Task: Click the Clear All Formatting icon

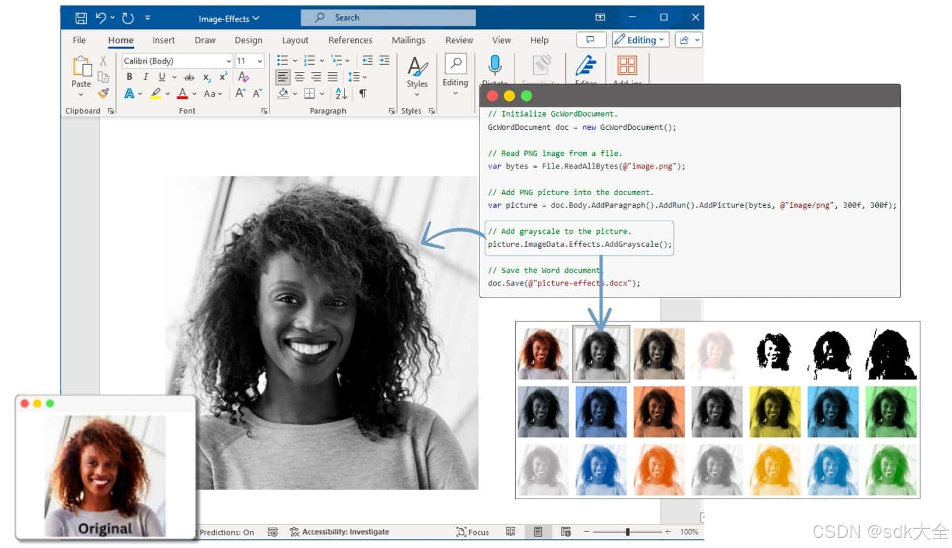Action: pyautogui.click(x=243, y=76)
